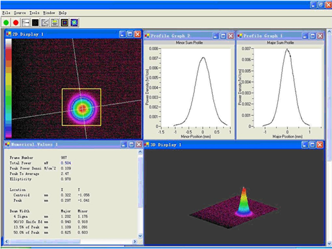
Task: Open the Help menu
Action: pyautogui.click(x=62, y=13)
